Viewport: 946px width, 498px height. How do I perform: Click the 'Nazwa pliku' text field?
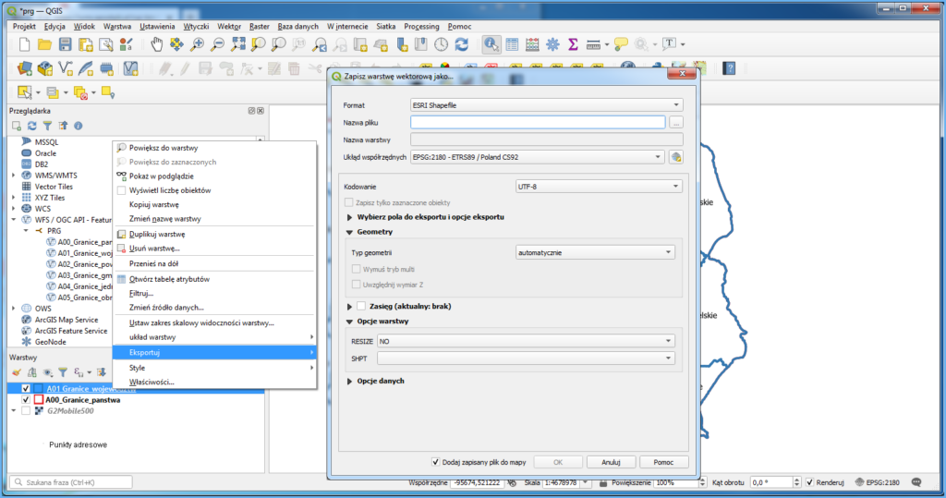click(538, 122)
